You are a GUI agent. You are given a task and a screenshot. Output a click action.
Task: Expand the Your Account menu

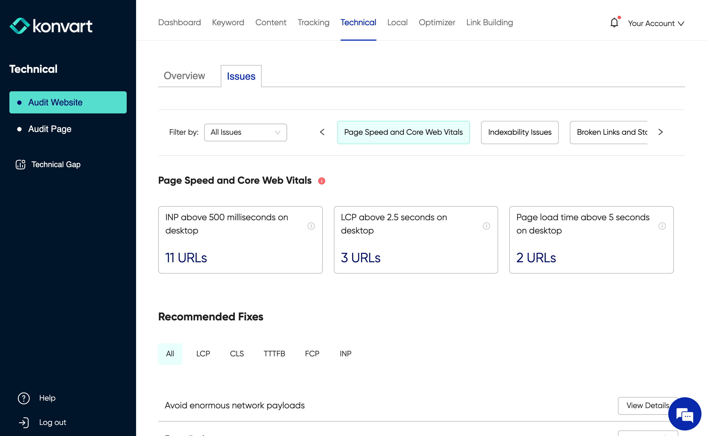pos(656,23)
